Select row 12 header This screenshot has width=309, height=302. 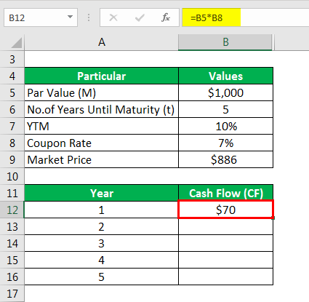pyautogui.click(x=12, y=210)
